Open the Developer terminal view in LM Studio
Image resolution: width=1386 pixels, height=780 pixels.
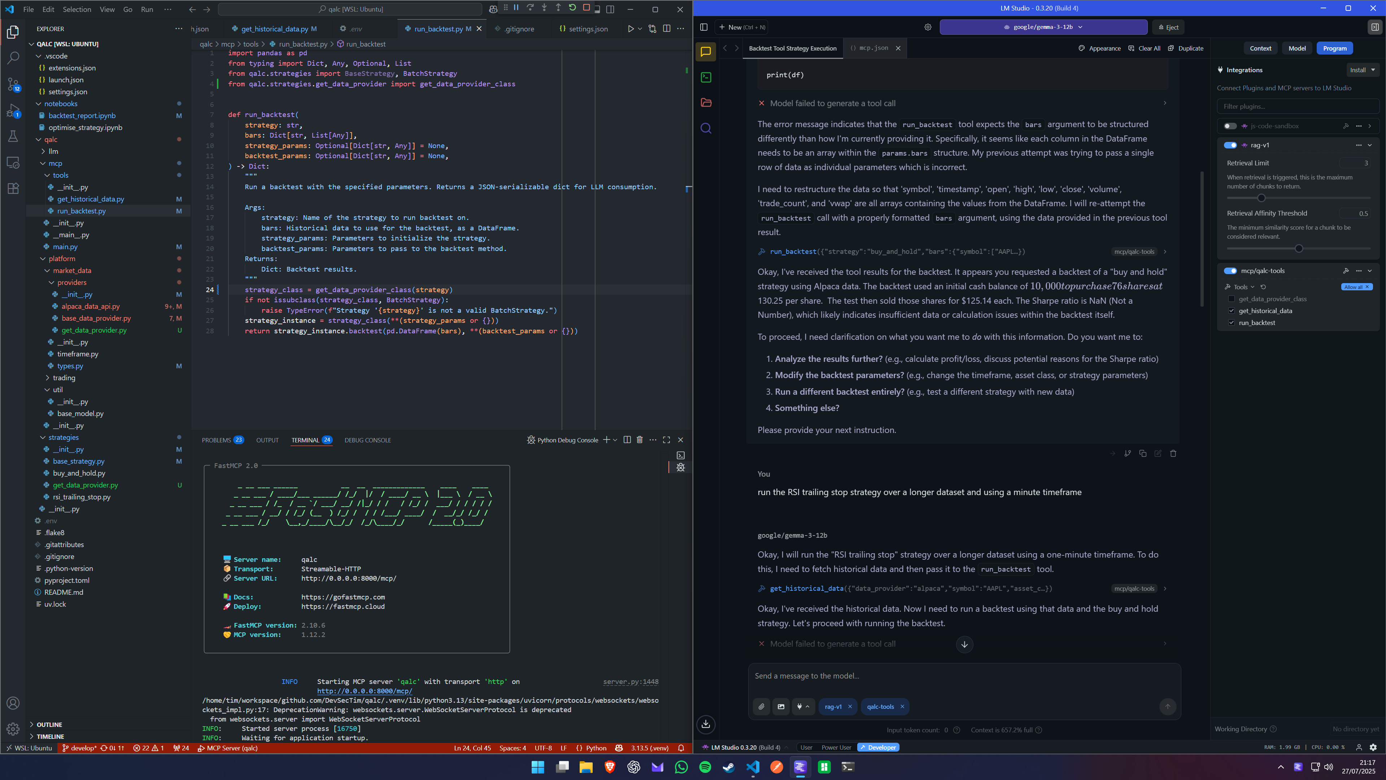(x=706, y=78)
